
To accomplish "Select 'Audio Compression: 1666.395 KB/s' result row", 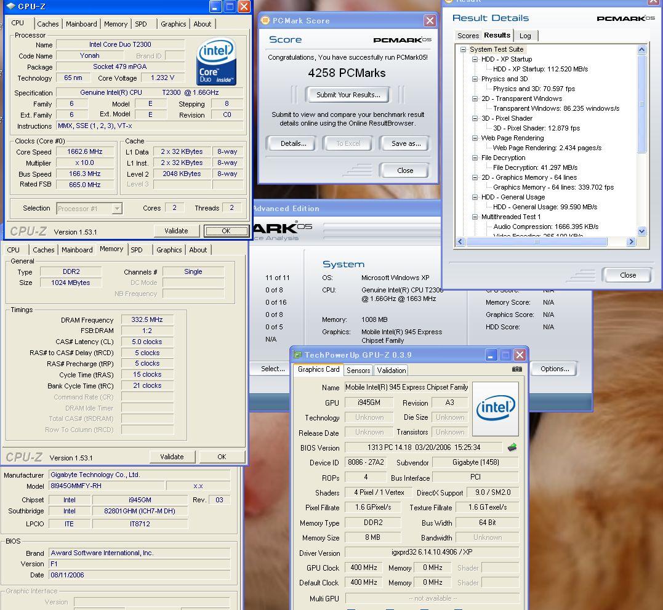I will [x=545, y=227].
